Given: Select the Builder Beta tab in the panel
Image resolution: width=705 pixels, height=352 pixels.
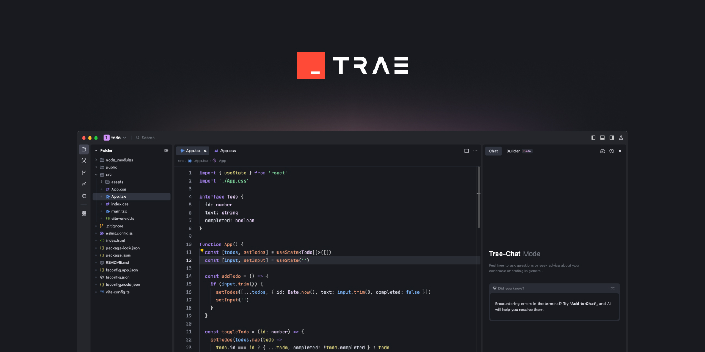Looking at the screenshot, I should 512,151.
